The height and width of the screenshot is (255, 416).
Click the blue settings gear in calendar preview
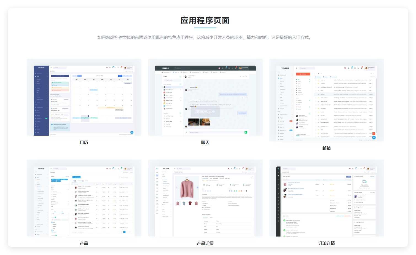coord(132,132)
